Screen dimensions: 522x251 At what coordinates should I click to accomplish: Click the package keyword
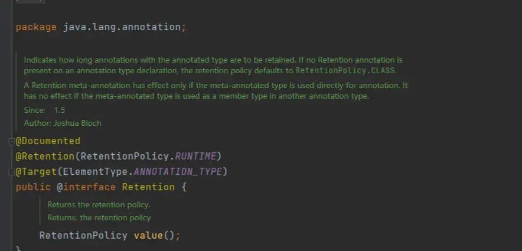coord(36,27)
